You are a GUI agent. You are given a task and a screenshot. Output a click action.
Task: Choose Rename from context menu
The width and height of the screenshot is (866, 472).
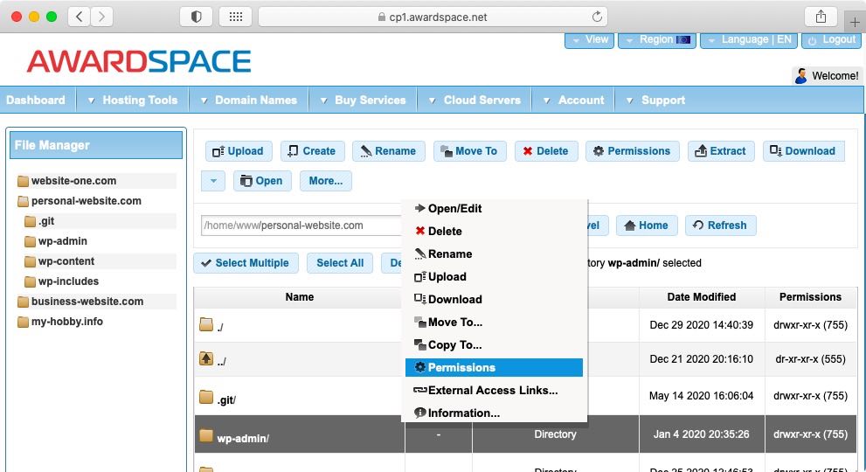[x=495, y=253]
